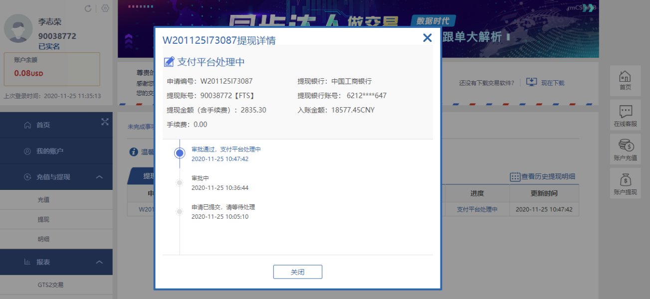Open 在线客服 chat icon on right panel
Image resolution: width=650 pixels, height=299 pixels.
(625, 115)
